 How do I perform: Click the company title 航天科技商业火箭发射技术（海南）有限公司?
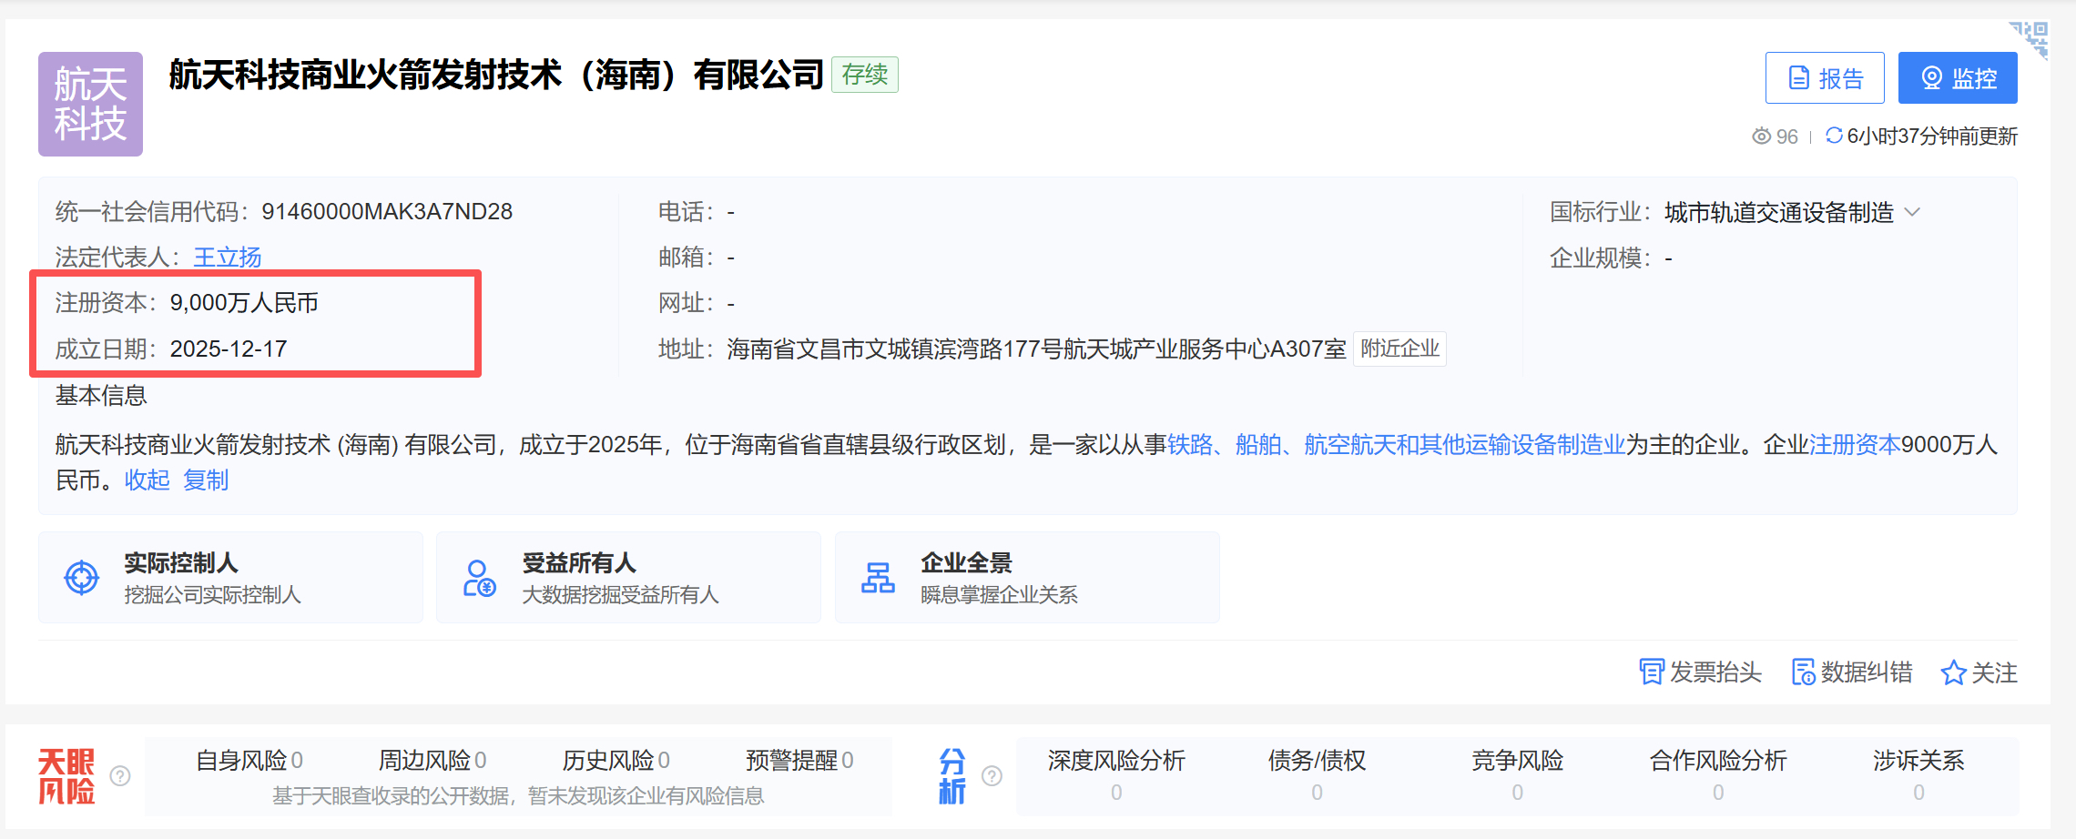coord(496,75)
